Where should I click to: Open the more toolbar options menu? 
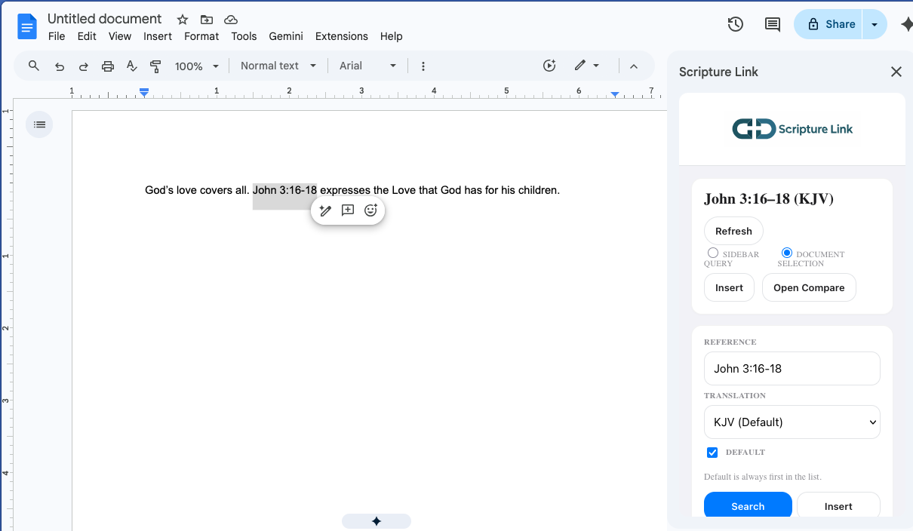coord(423,66)
